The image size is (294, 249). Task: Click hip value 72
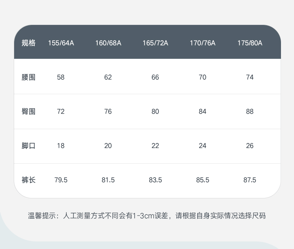61,111
